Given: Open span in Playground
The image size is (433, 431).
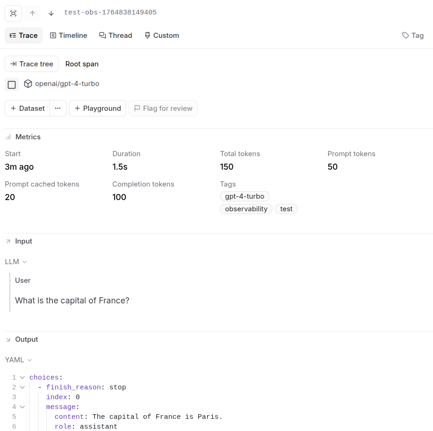Looking at the screenshot, I should pyautogui.click(x=97, y=108).
